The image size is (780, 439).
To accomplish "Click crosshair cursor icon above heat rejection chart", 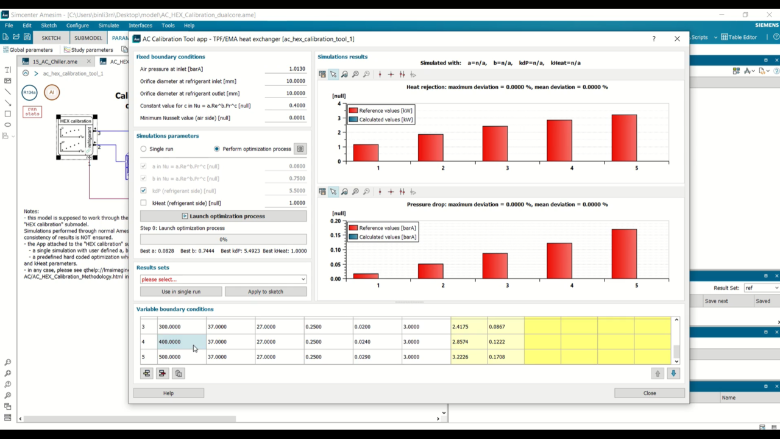I will click(391, 74).
